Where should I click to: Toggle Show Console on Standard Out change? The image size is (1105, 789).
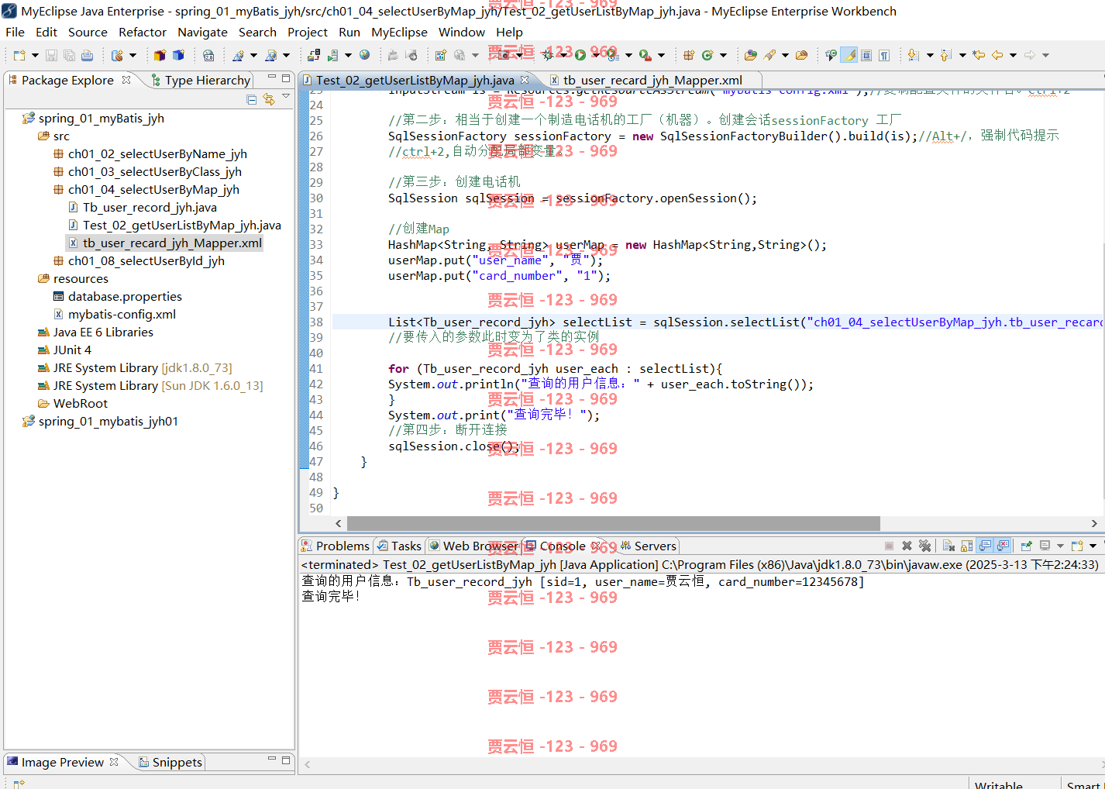point(985,546)
